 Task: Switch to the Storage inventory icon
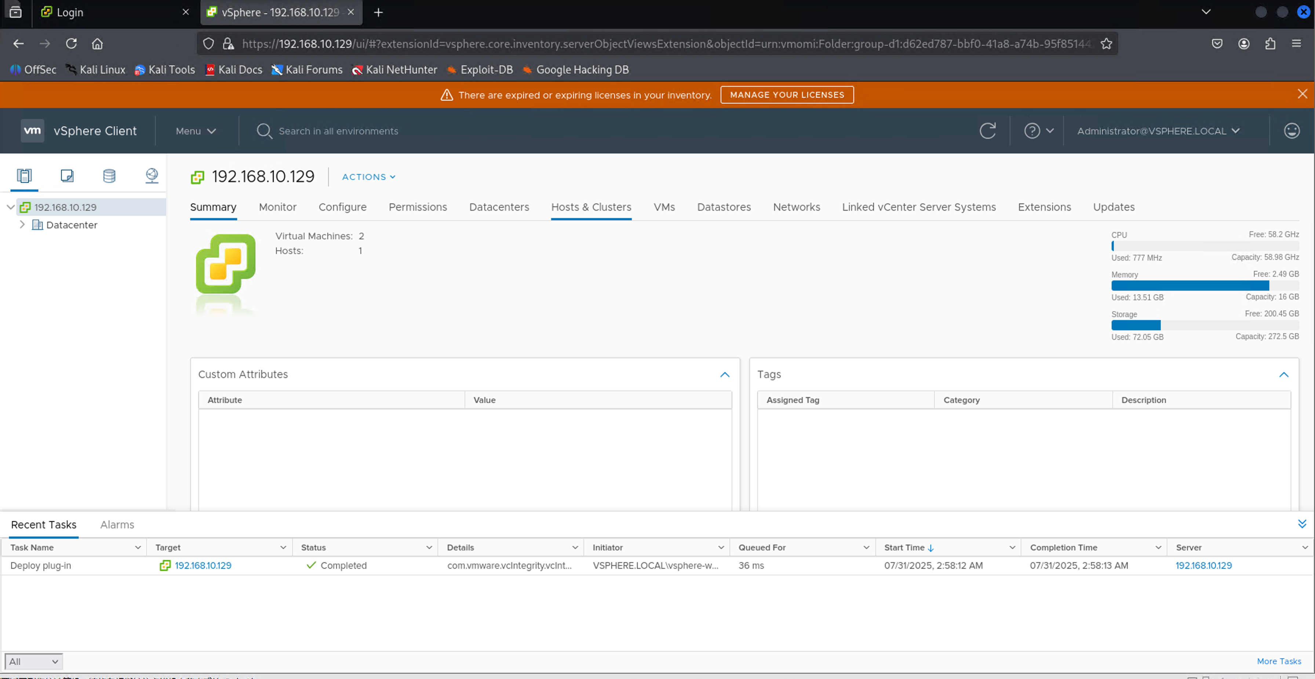click(109, 175)
